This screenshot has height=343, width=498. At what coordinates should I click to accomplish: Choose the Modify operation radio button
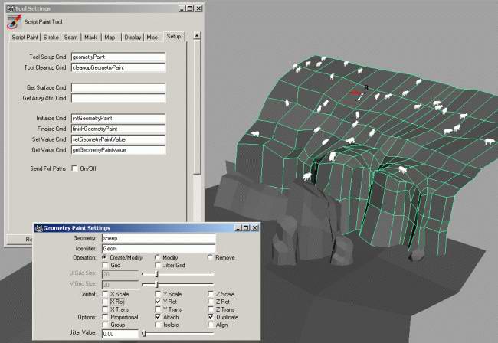pyautogui.click(x=158, y=257)
